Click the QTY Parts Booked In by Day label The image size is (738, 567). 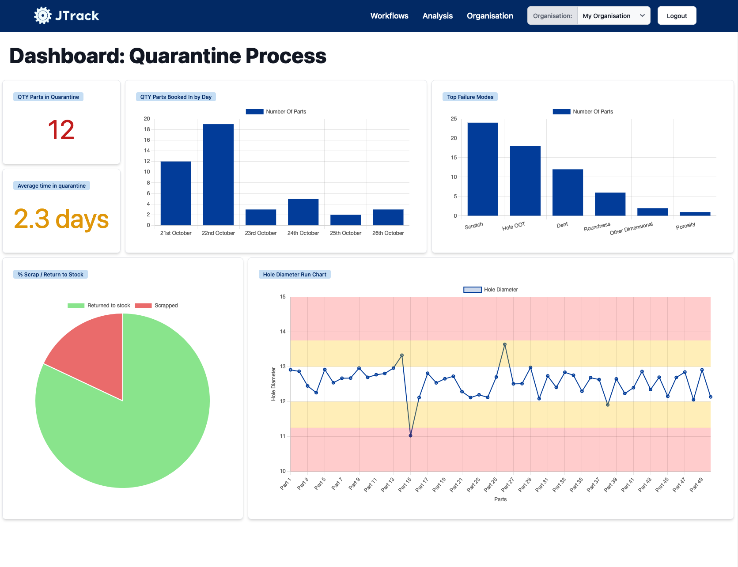point(176,97)
